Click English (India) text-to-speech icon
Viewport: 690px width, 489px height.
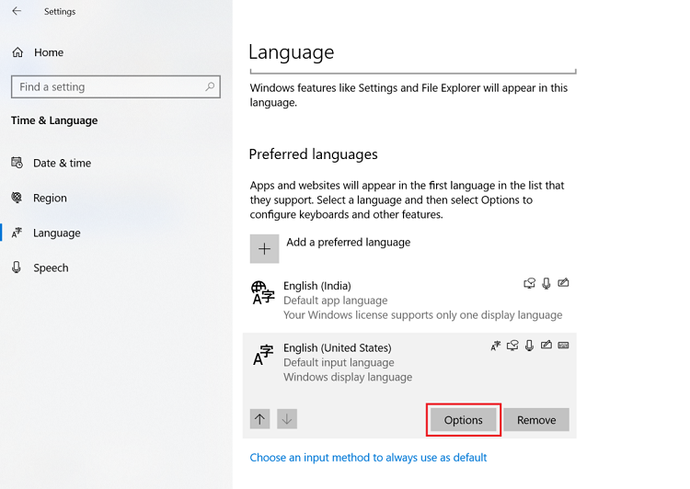(530, 283)
